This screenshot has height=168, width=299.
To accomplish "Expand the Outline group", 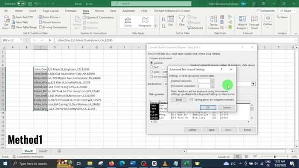I will [x=268, y=22].
